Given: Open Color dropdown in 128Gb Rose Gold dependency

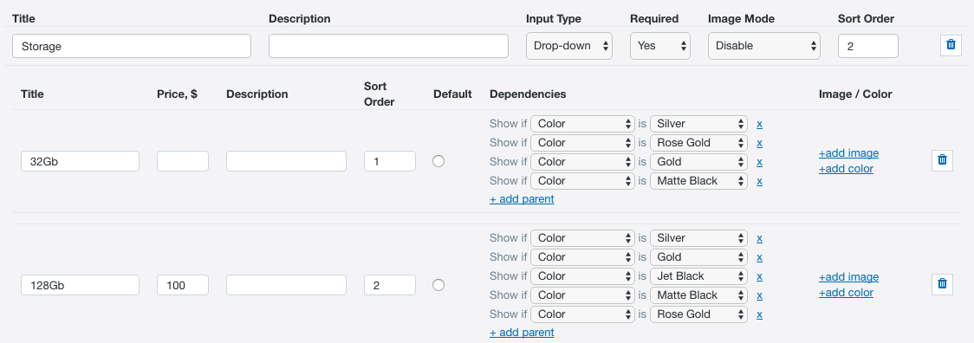Looking at the screenshot, I should point(582,314).
